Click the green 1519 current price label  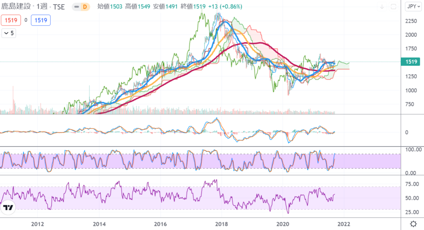411,62
